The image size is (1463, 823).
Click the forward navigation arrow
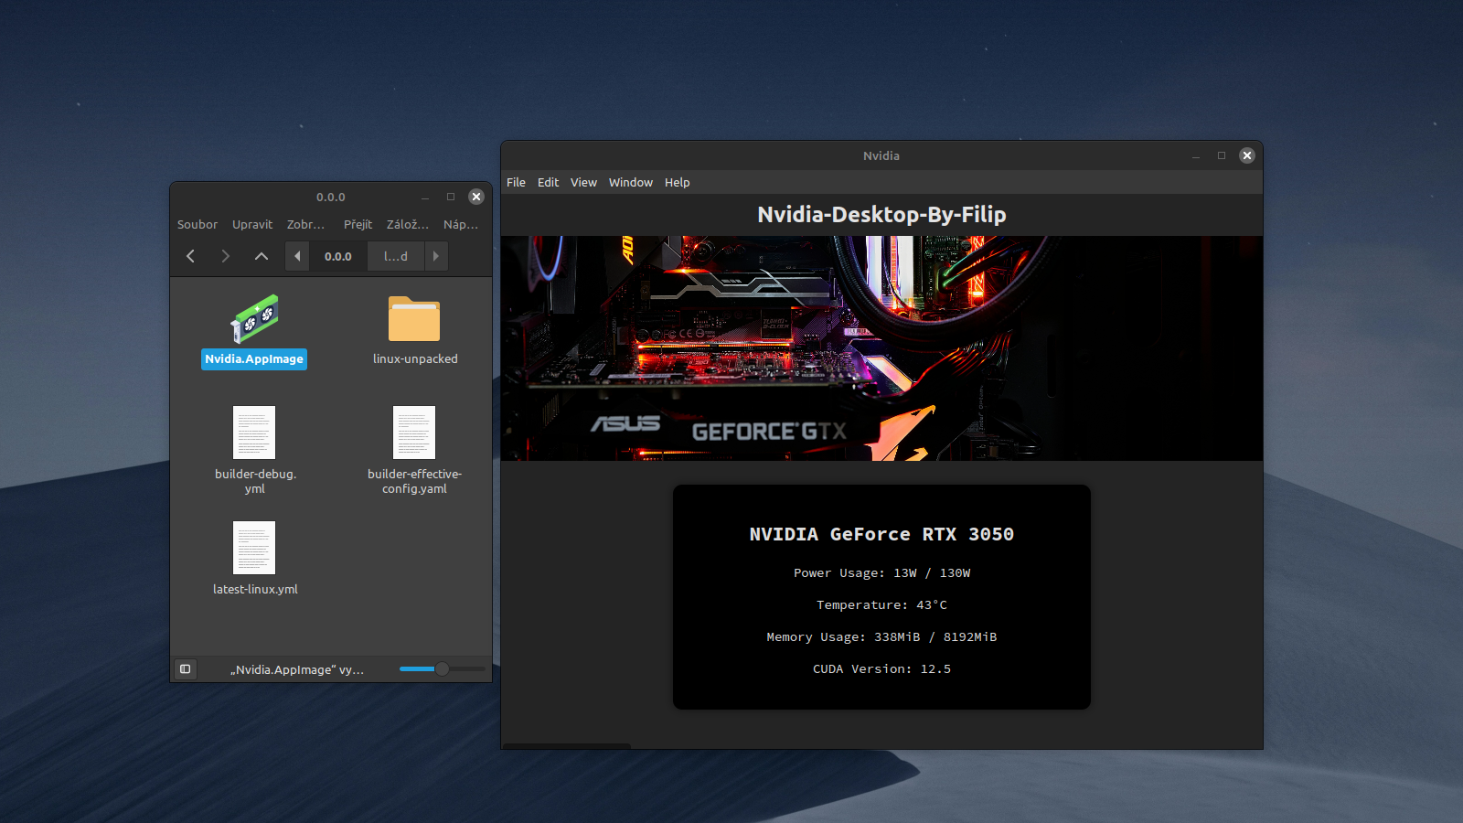pyautogui.click(x=225, y=256)
